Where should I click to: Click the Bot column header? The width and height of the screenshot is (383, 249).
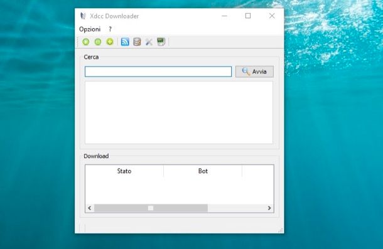[203, 171]
